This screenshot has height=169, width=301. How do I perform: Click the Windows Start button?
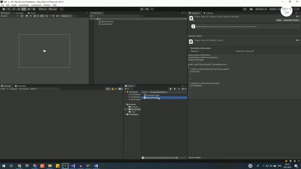(x=4, y=166)
